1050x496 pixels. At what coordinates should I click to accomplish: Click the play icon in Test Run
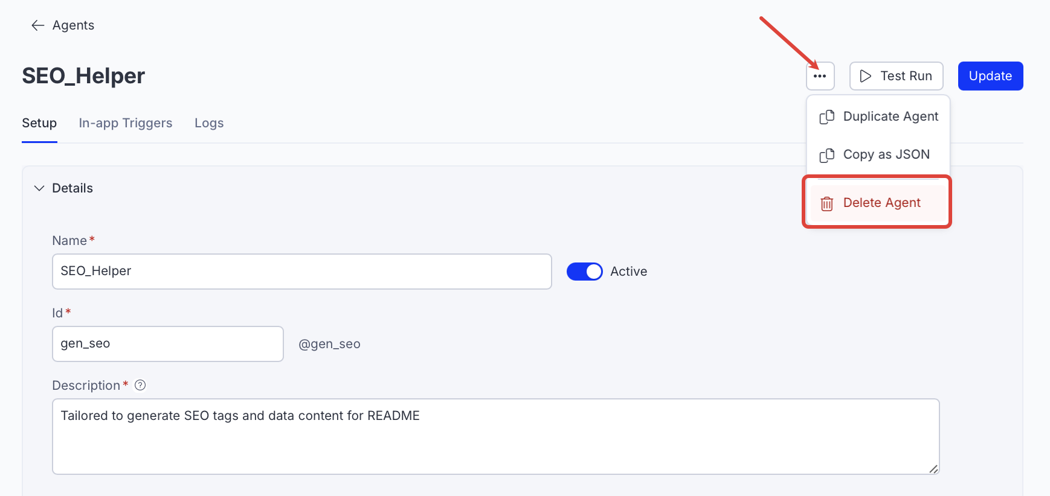865,76
